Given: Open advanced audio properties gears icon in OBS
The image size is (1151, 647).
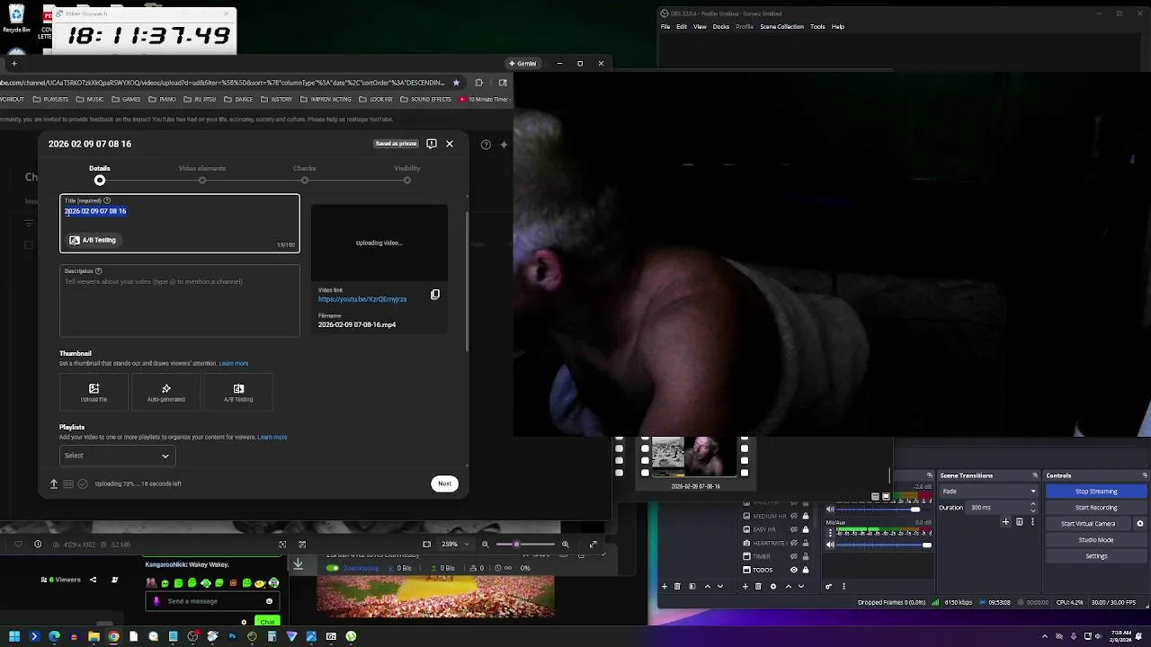Looking at the screenshot, I should pos(828,586).
